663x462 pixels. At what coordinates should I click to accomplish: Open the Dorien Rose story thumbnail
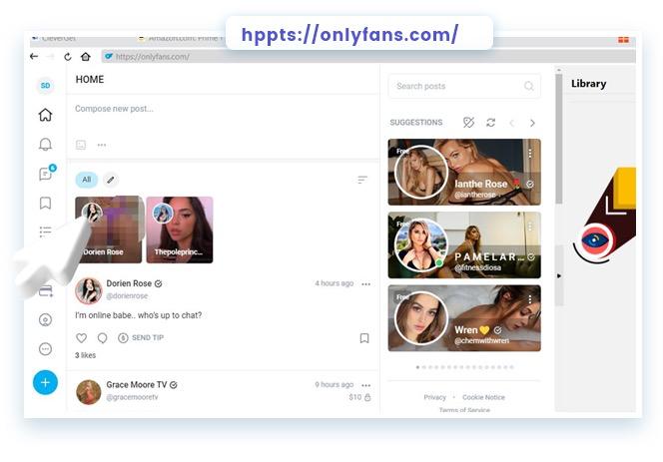point(109,230)
